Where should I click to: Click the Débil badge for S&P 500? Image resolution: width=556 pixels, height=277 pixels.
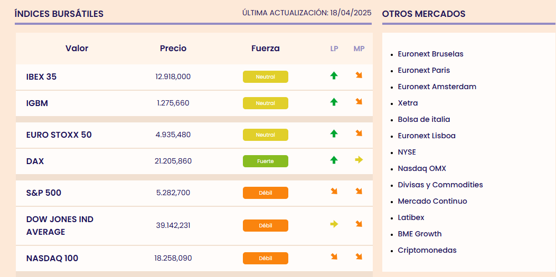click(265, 193)
